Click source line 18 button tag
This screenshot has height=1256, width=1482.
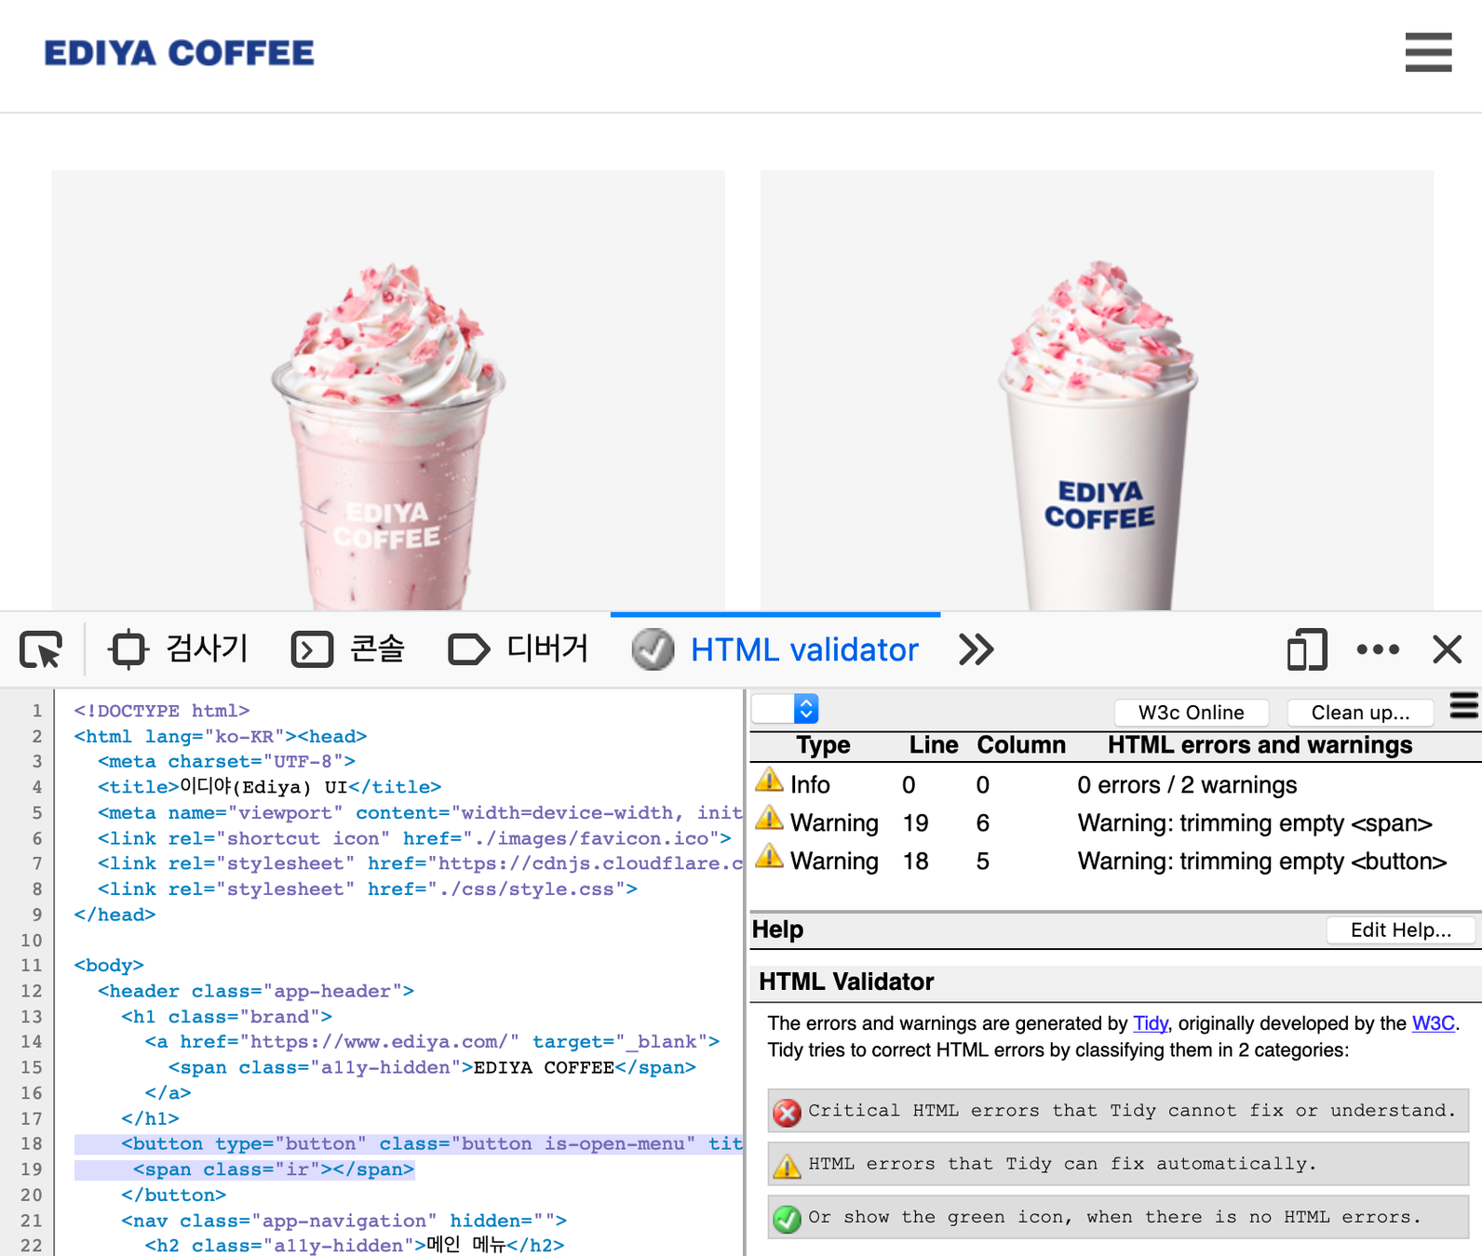(x=409, y=1143)
